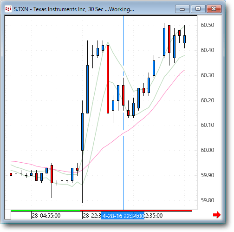
Task: Click the highlighted 4-28-16 22:34:00 time label
Action: pyautogui.click(x=123, y=216)
